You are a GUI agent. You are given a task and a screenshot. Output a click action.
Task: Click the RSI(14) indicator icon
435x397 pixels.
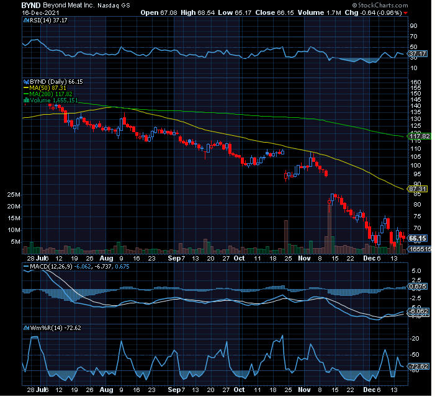point(26,20)
